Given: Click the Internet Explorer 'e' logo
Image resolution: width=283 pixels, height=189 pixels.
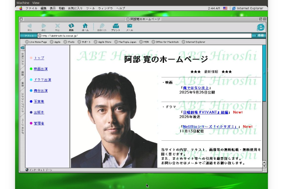Looking at the screenshot, I should click(x=261, y=27).
